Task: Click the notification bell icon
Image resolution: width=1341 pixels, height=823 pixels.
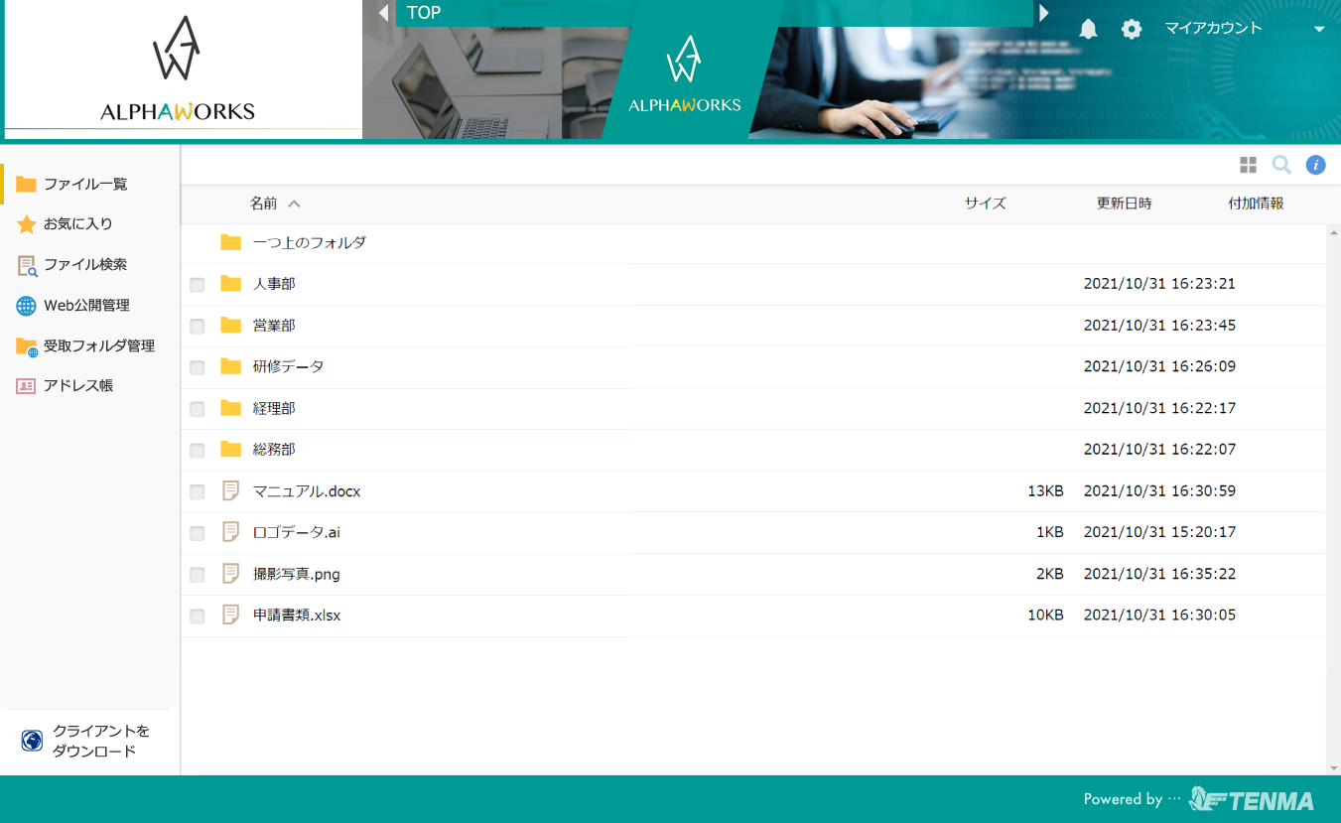Action: 1088,29
